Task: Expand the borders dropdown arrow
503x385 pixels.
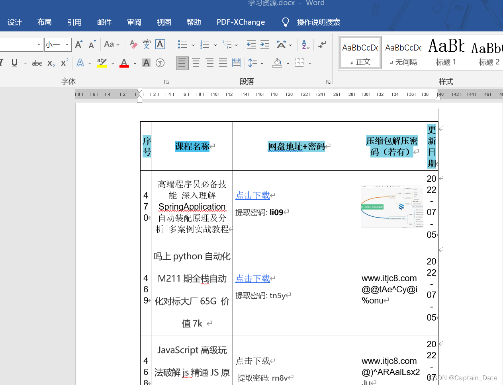Action: click(310, 63)
